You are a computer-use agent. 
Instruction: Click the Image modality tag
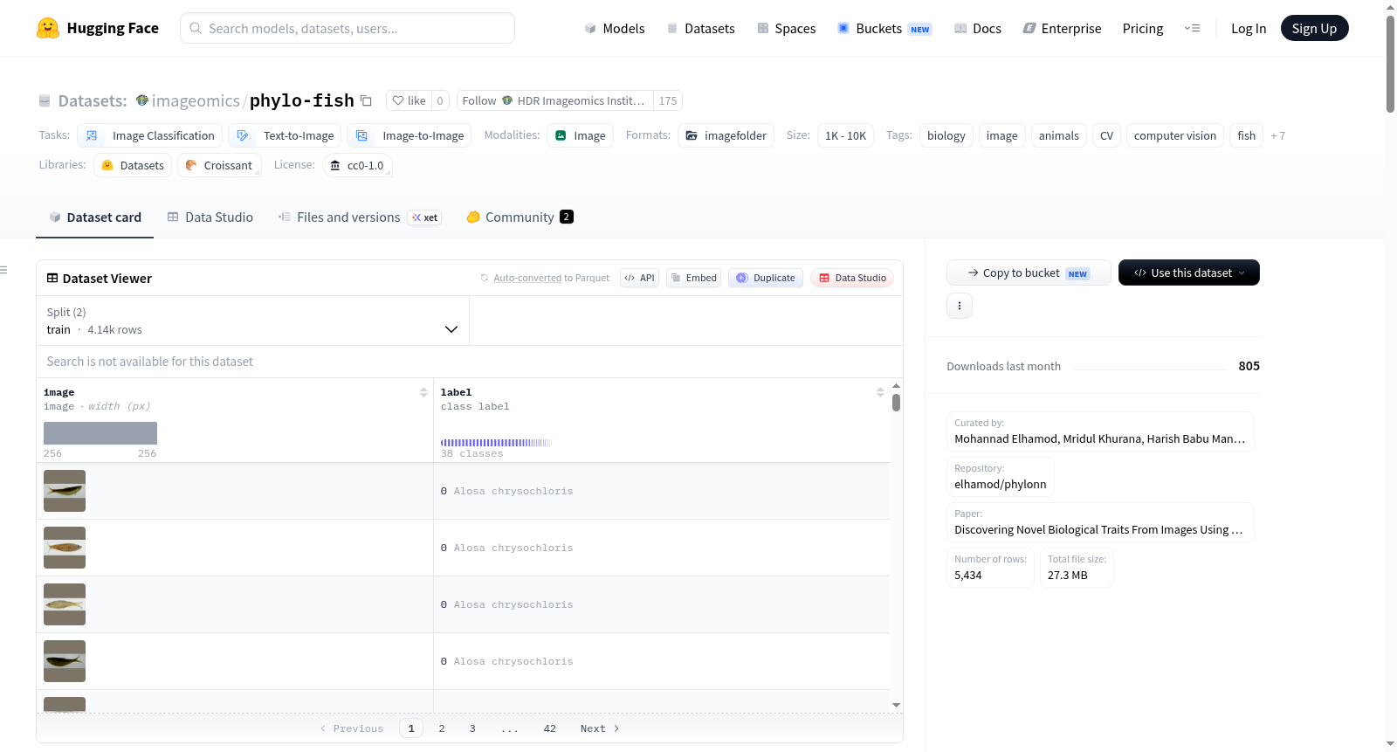pyautogui.click(x=581, y=135)
